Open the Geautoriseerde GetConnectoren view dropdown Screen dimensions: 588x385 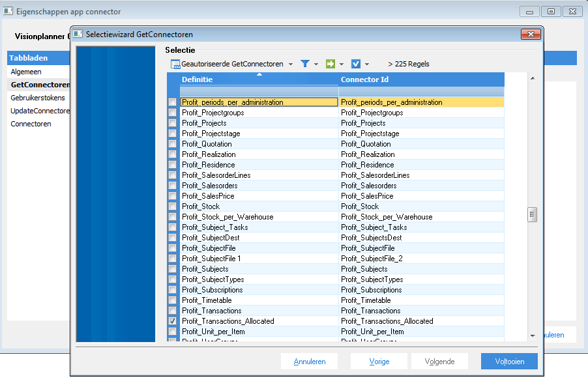pyautogui.click(x=291, y=64)
